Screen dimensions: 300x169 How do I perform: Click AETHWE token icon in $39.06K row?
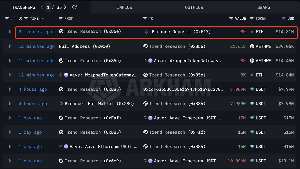coord(252,46)
